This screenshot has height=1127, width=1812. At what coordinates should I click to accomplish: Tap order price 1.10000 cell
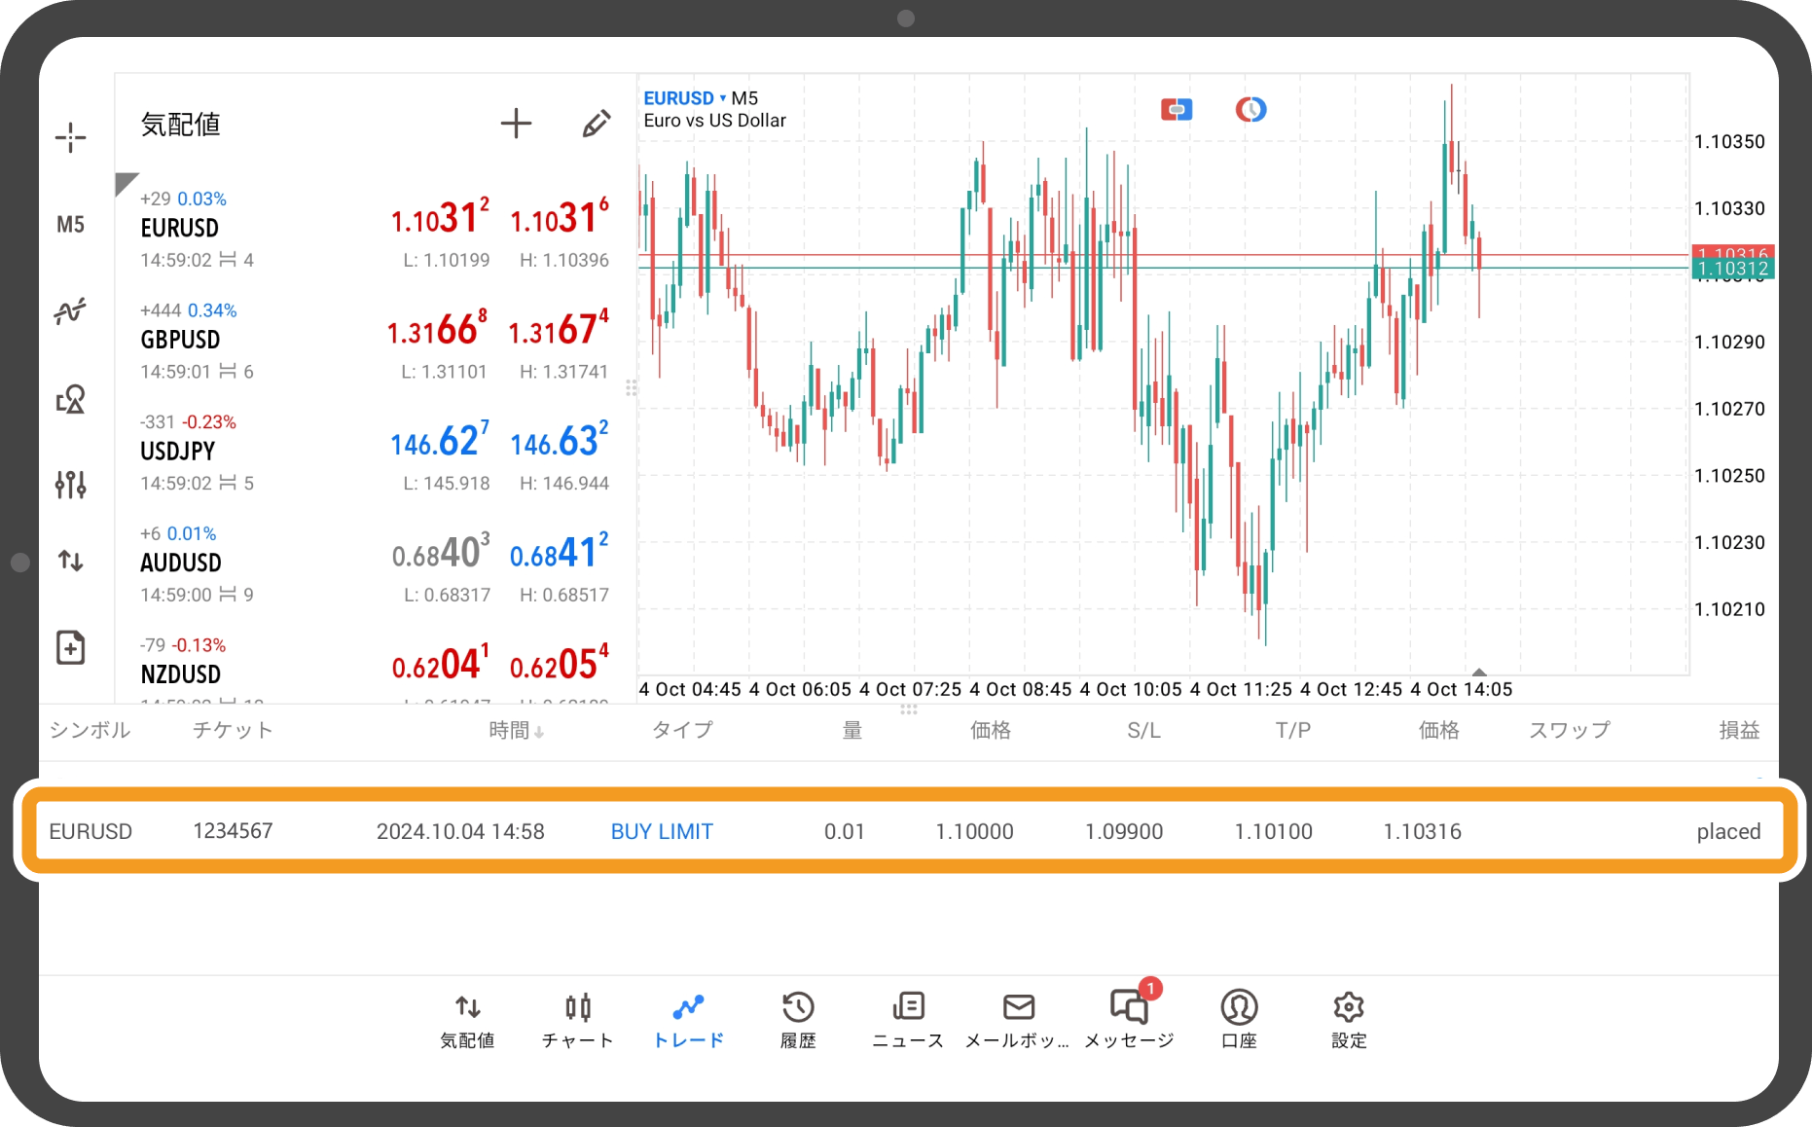(974, 831)
